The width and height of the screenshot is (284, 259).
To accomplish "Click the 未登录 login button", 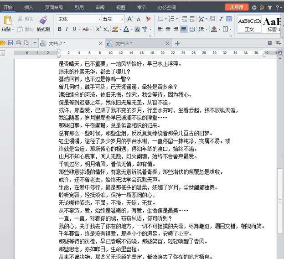I will click(237, 7).
